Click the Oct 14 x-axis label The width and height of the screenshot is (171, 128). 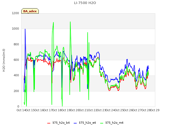pos(21,110)
